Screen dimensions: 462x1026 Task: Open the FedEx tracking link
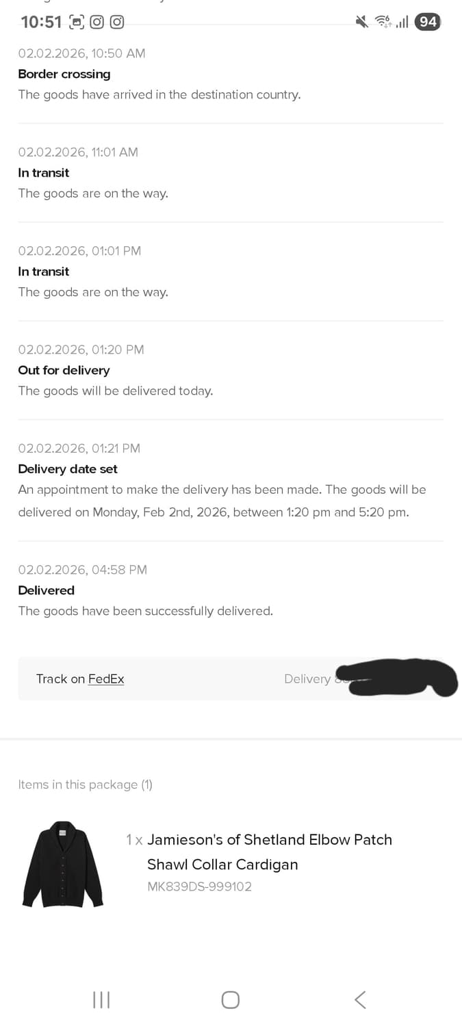pyautogui.click(x=106, y=679)
